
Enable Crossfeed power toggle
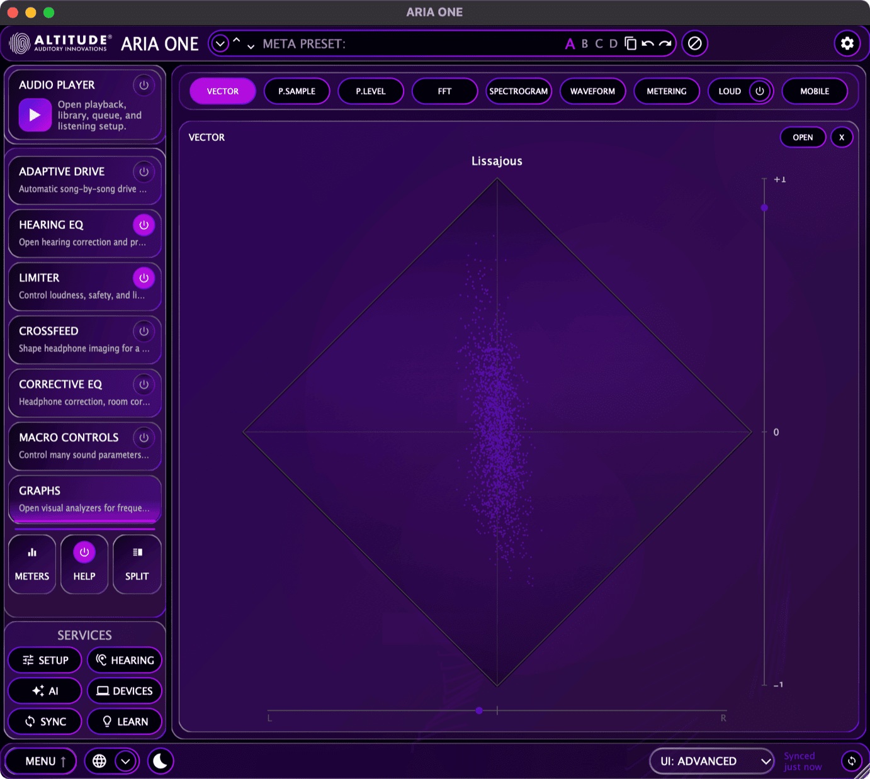(144, 331)
